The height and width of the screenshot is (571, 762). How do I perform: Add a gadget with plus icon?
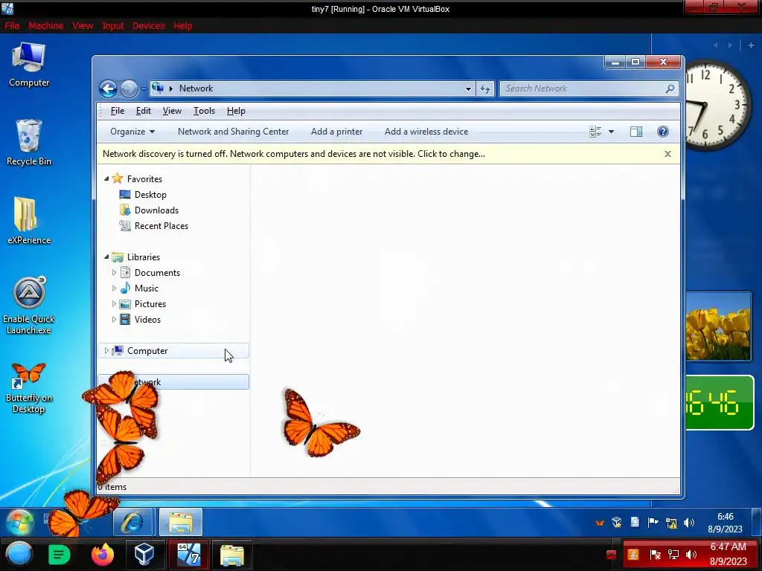point(751,45)
